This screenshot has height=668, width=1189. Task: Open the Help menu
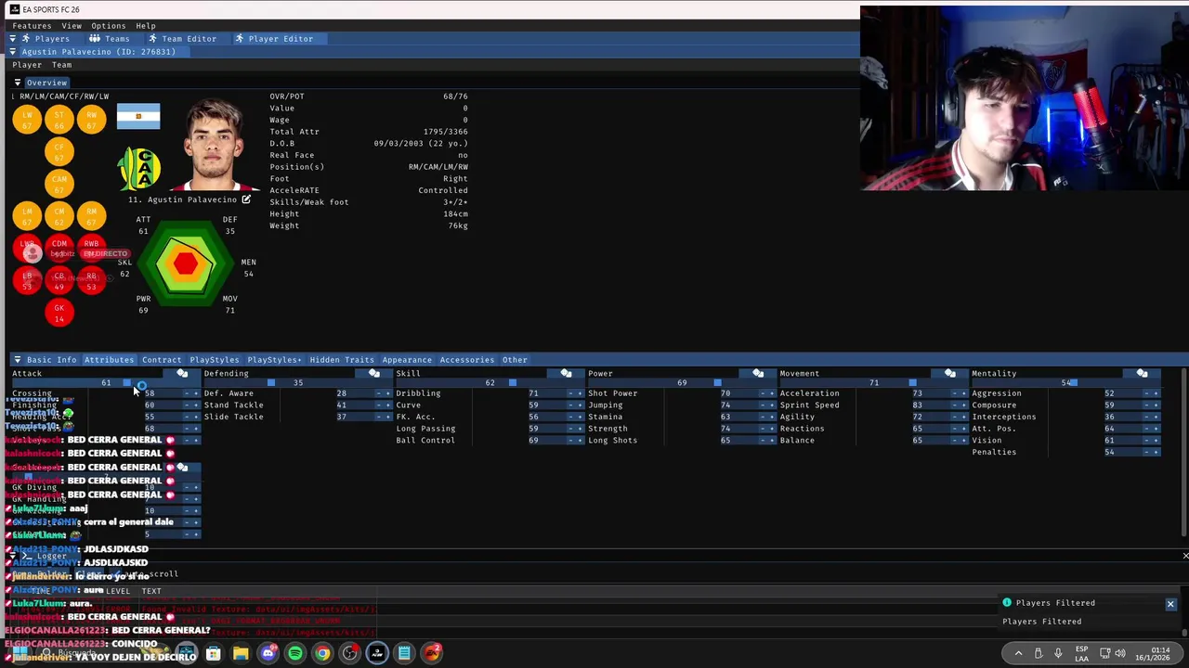pos(146,26)
